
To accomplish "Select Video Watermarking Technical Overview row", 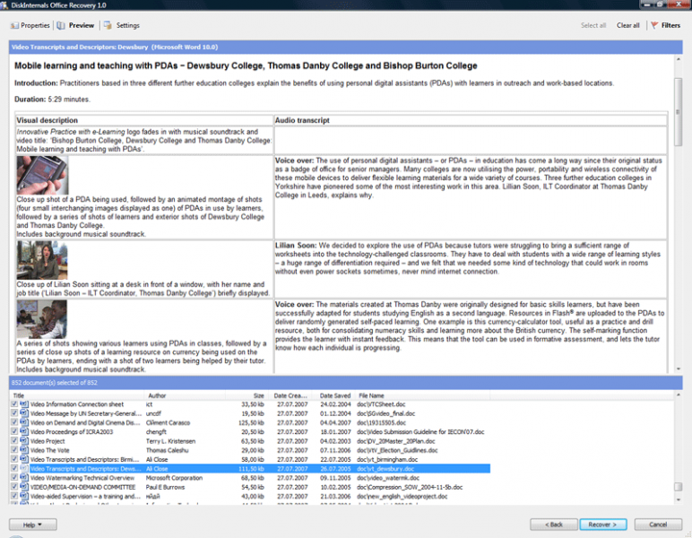I will (250, 478).
